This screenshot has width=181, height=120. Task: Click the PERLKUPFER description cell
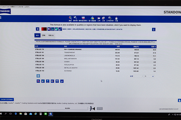[x=69, y=65]
